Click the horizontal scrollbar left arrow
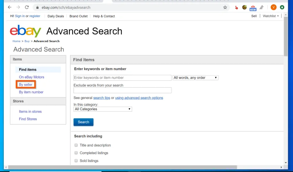The height and width of the screenshot is (172, 293). pos(6,167)
